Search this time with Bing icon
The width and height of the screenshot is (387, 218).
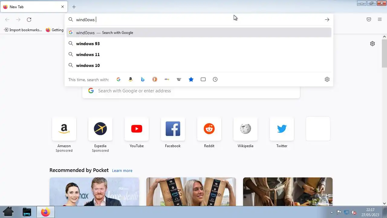click(143, 79)
